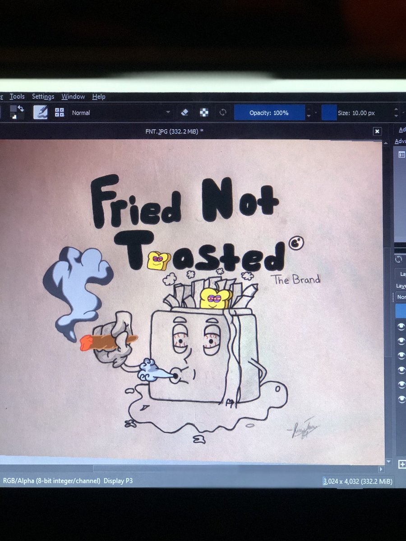Toggle eraser mode
This screenshot has width=406, height=541.
(184, 112)
